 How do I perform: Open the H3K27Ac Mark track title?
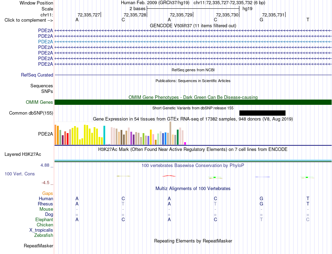(193, 150)
